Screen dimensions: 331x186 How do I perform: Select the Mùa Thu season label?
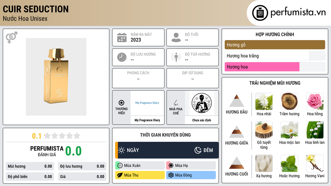131,175
